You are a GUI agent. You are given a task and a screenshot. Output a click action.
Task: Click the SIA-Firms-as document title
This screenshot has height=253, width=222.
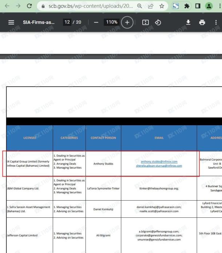point(39,22)
